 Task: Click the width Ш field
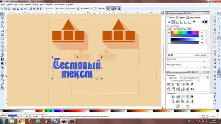tap(72, 9)
